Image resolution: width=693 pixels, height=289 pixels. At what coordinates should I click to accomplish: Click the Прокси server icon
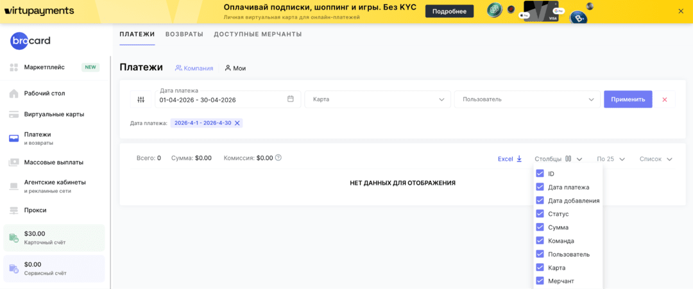pos(13,210)
